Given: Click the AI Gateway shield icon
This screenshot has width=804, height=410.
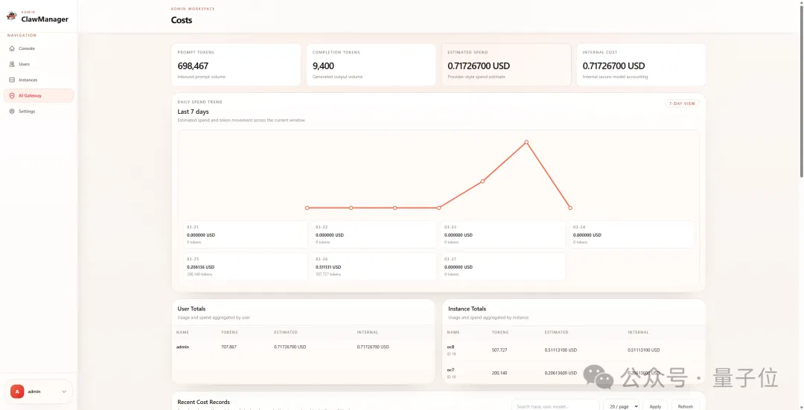Looking at the screenshot, I should [x=12, y=95].
